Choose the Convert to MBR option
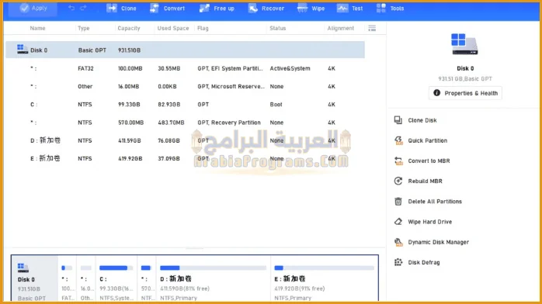The image size is (542, 304). (429, 161)
